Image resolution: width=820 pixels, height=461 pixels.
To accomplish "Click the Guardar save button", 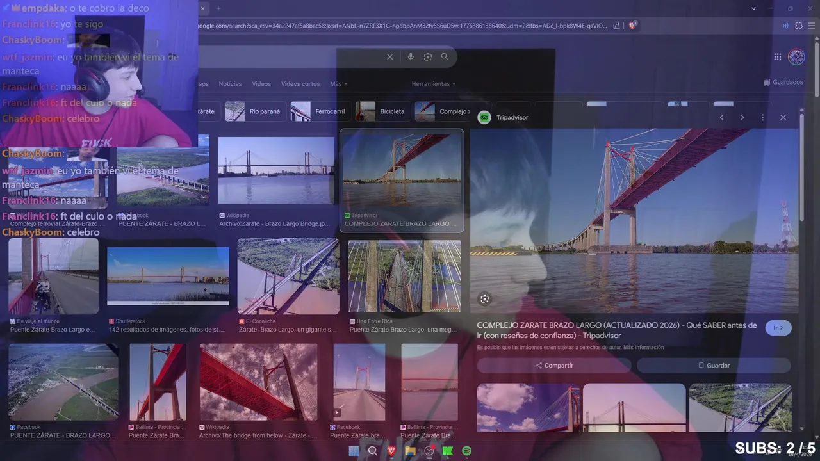I will [714, 365].
